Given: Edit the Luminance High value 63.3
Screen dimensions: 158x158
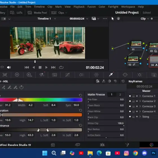Looking at the screenshot, I should point(30,135).
